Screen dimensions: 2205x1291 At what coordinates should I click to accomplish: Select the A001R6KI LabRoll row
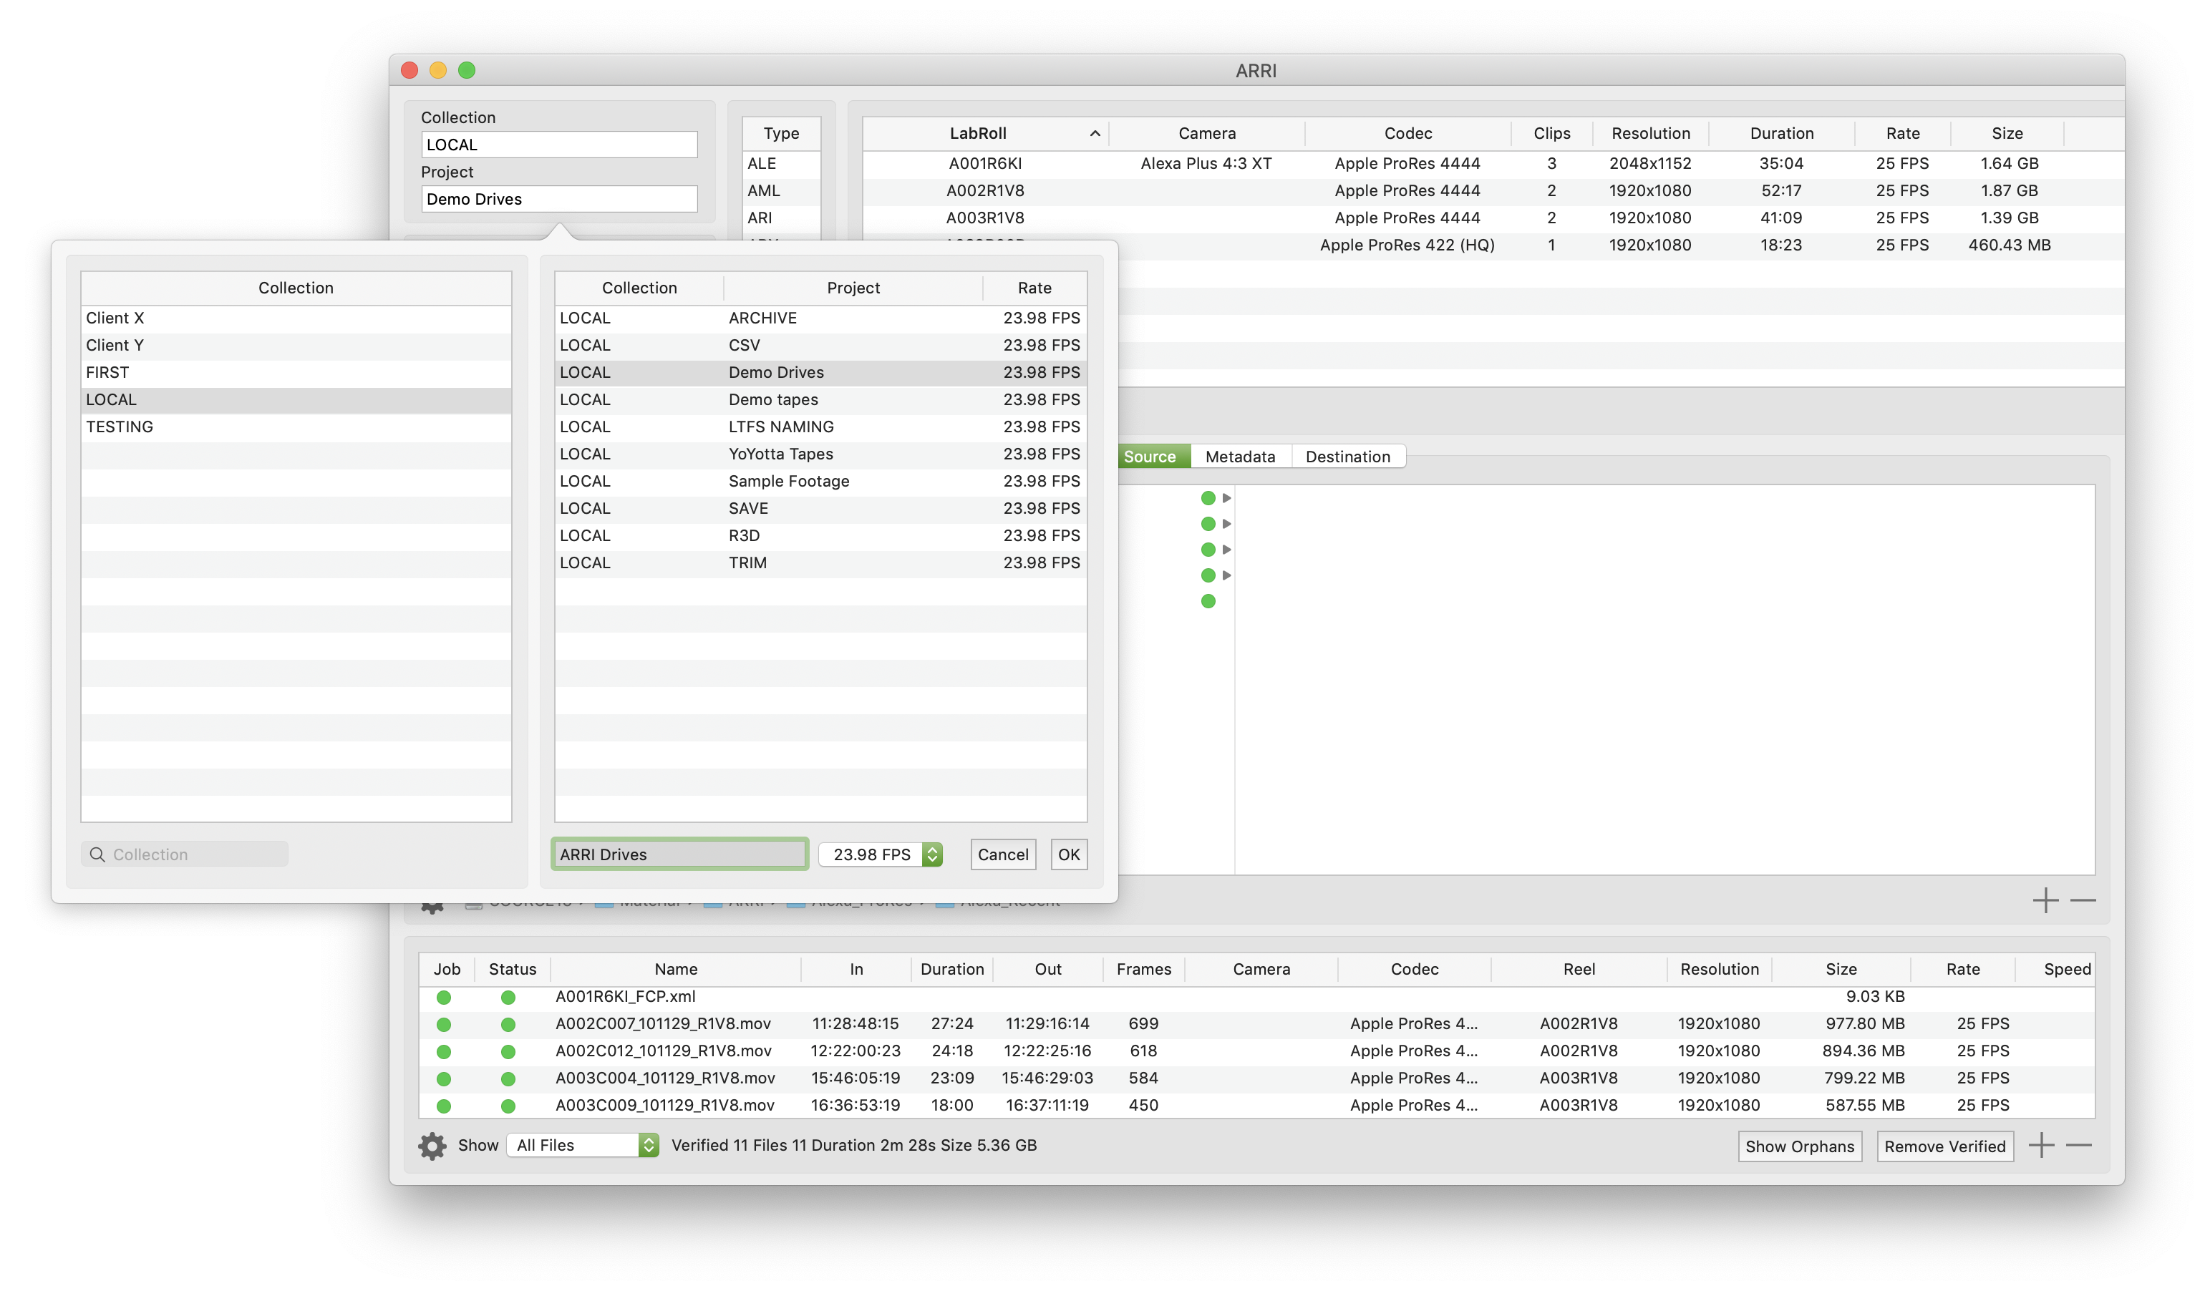[x=1493, y=164]
